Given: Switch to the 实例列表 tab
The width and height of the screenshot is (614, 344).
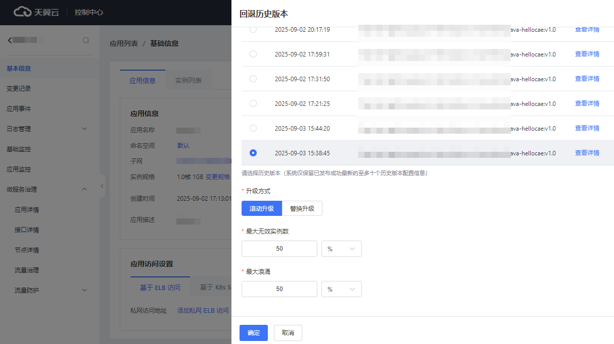Looking at the screenshot, I should tap(188, 81).
